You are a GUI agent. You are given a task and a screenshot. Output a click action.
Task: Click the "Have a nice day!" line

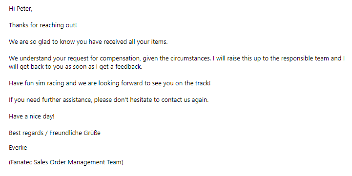pyautogui.click(x=32, y=117)
